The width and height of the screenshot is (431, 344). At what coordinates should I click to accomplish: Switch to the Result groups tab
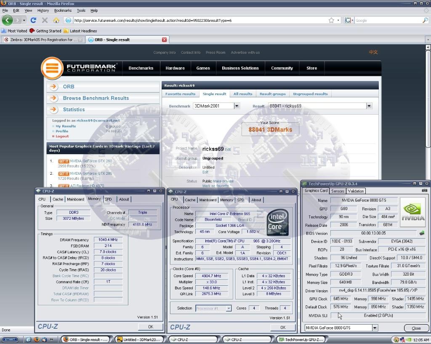tap(272, 94)
